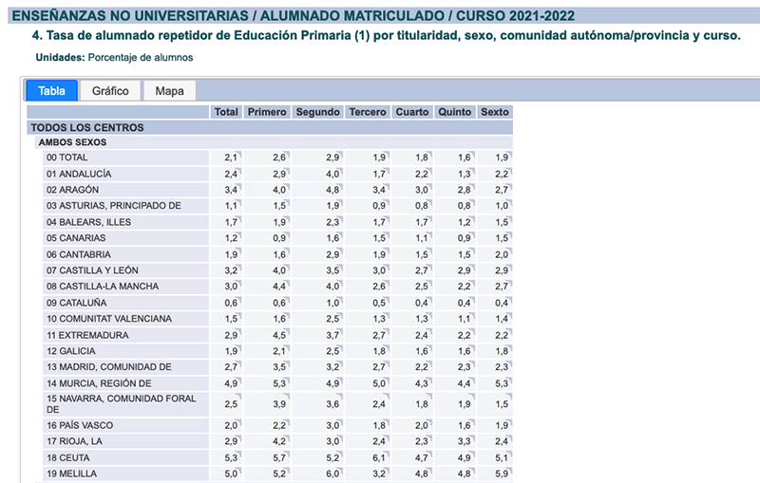Click the Total column header
The width and height of the screenshot is (760, 483).
click(226, 112)
